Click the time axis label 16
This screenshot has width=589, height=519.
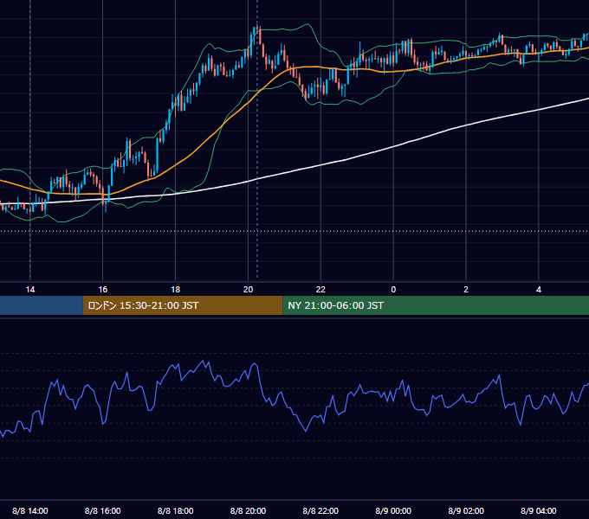[102, 290]
